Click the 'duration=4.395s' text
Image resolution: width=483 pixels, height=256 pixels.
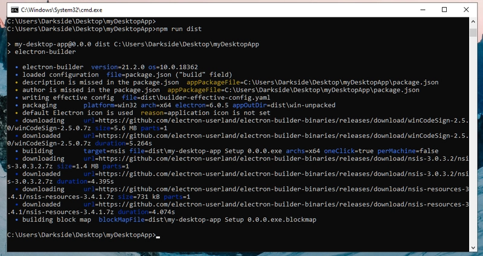[85, 182]
